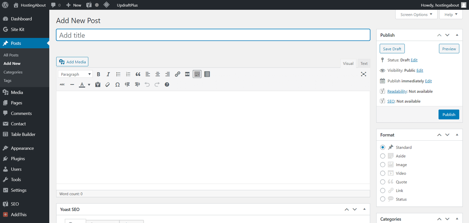Open the text color picker arrow
This screenshot has width=469, height=223.
coord(89,85)
